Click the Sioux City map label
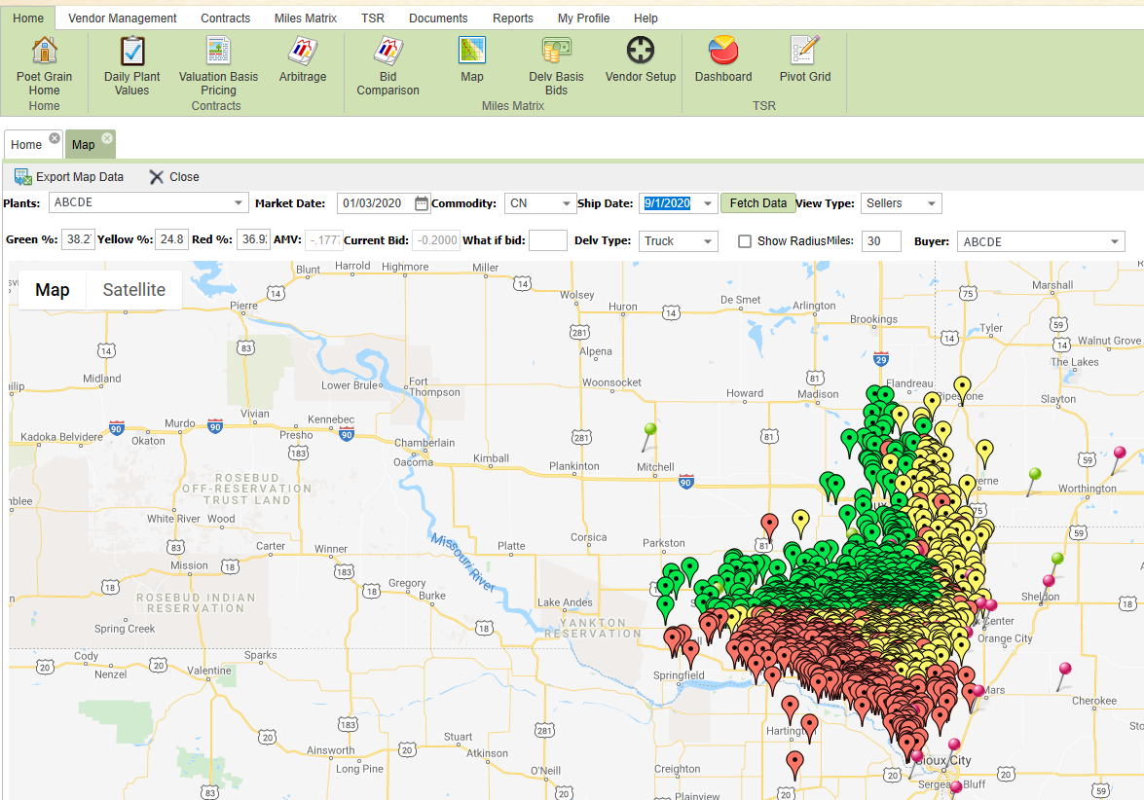Viewport: 1144px width, 800px height. [944, 761]
